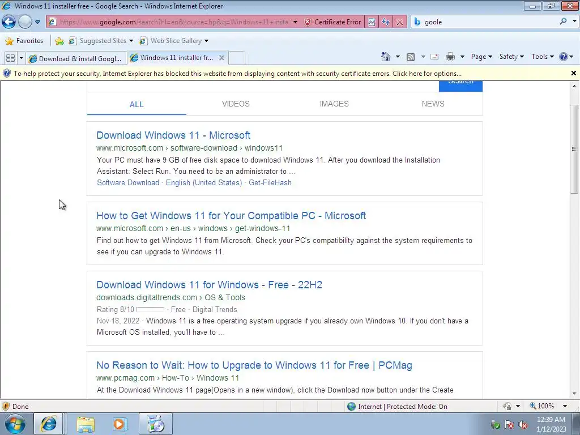Click the 100% zoom level button
580x435 pixels.
tap(542, 406)
